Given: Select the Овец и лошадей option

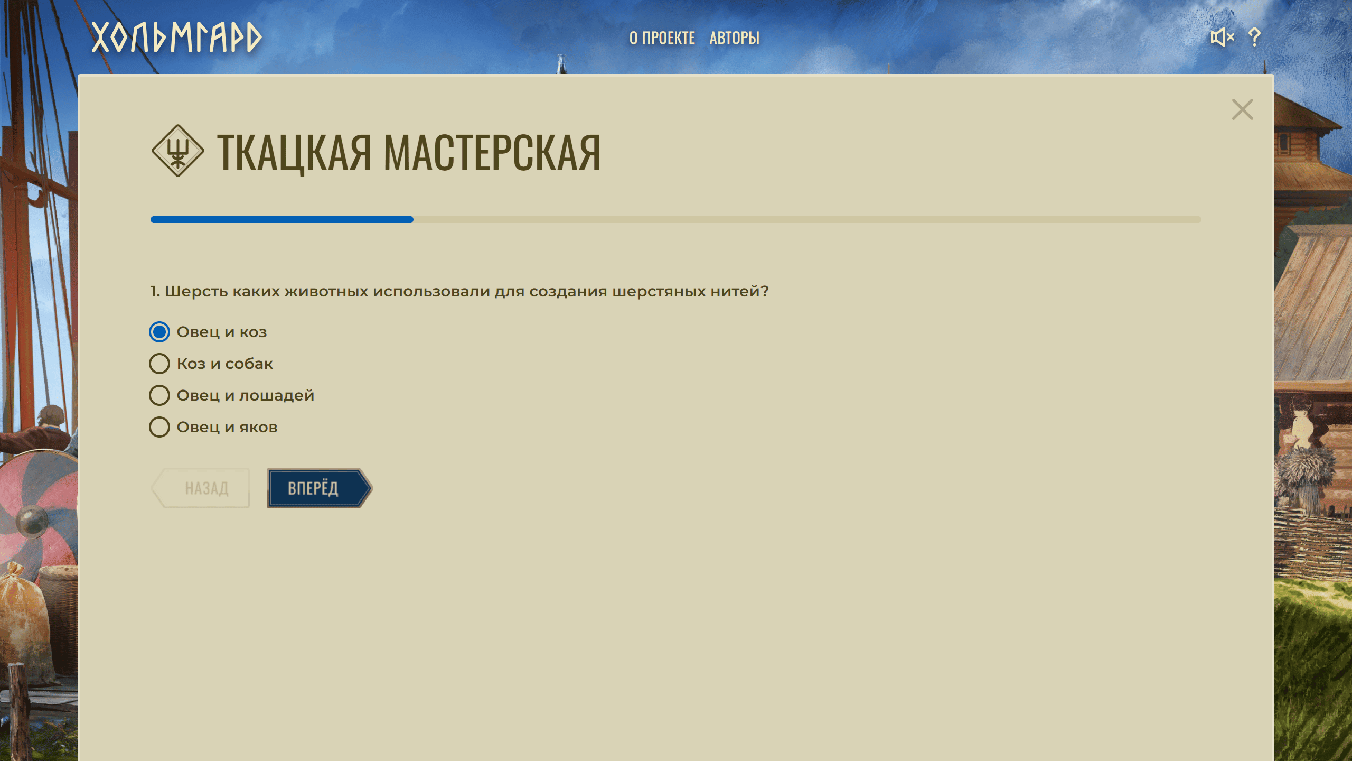Looking at the screenshot, I should coord(159,395).
